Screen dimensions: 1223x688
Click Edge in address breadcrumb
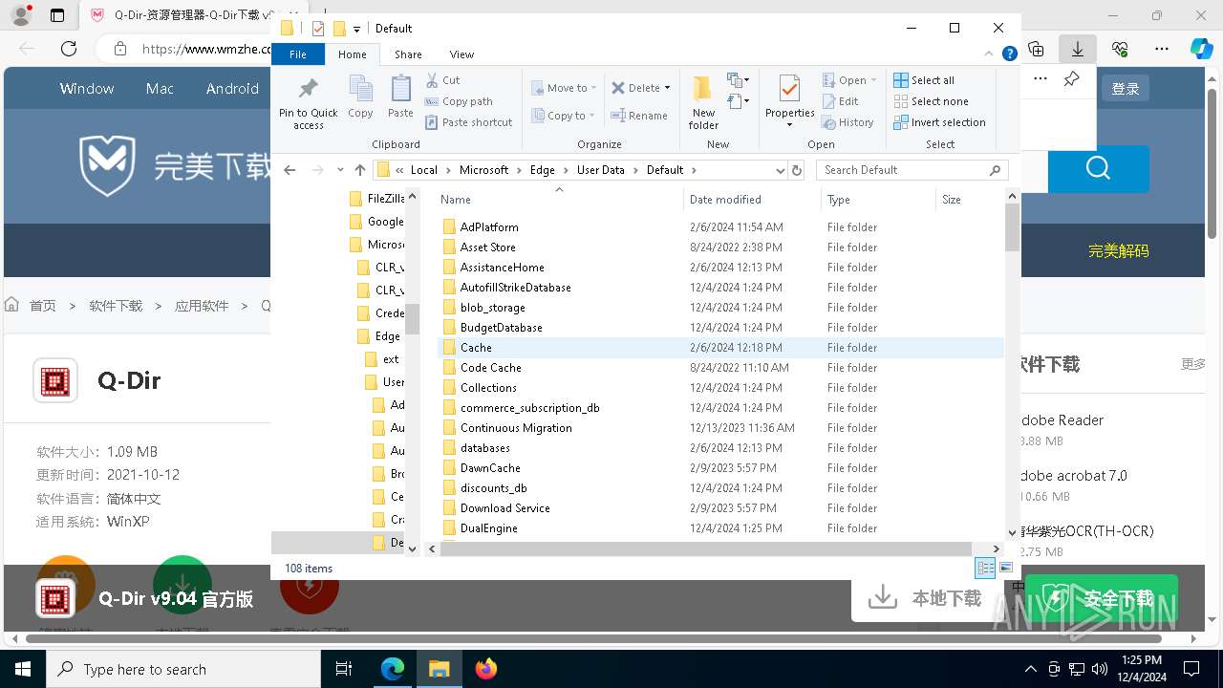[x=542, y=170]
